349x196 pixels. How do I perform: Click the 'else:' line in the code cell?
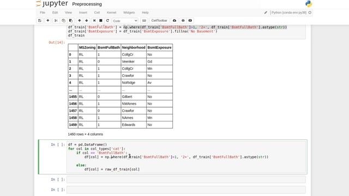pos(81,166)
